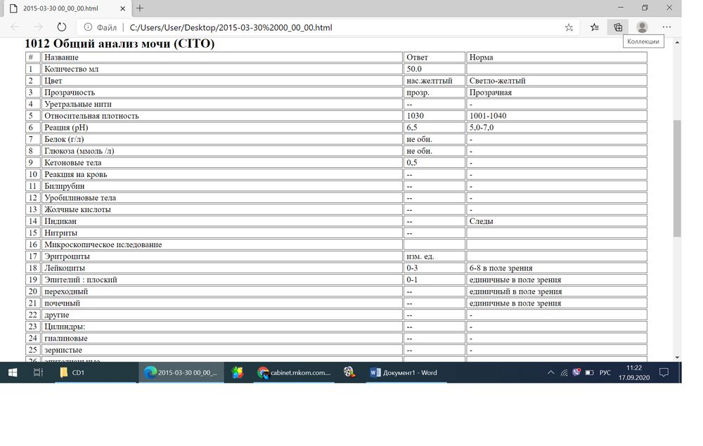Open the user profile avatar
This screenshot has width=703, height=446.
point(642,27)
